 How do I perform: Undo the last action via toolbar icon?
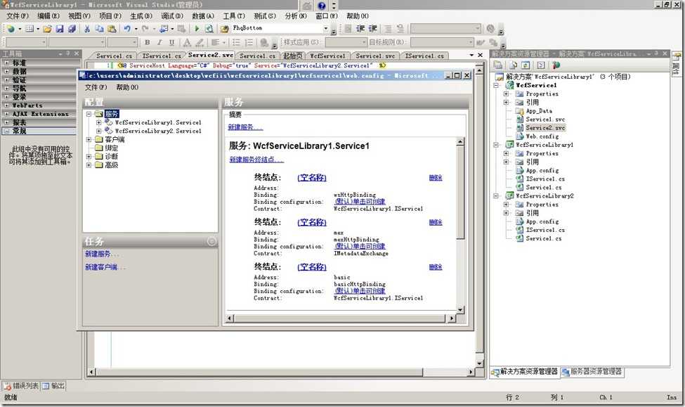(x=126, y=29)
